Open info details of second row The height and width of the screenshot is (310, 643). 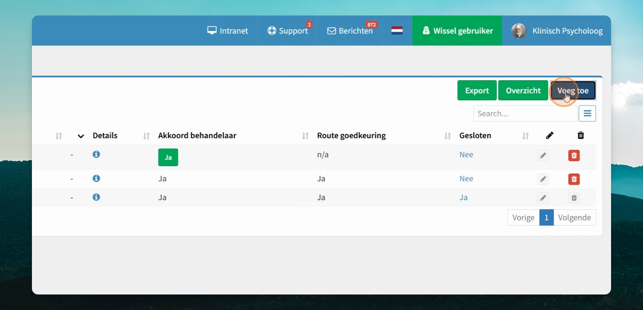[96, 178]
